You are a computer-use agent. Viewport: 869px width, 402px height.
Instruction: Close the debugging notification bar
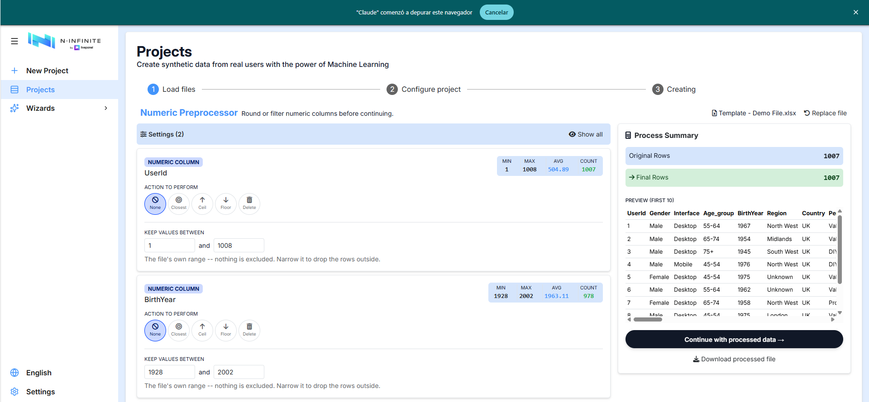click(x=855, y=12)
